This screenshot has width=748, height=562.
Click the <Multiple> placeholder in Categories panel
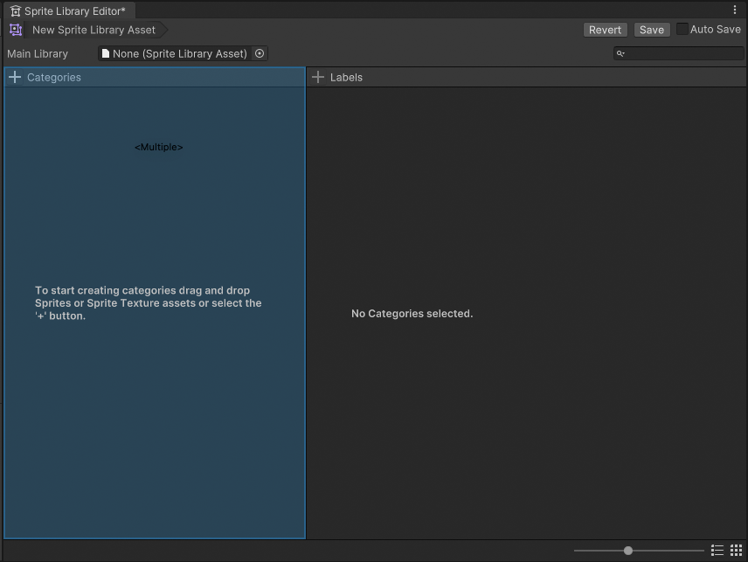click(159, 147)
